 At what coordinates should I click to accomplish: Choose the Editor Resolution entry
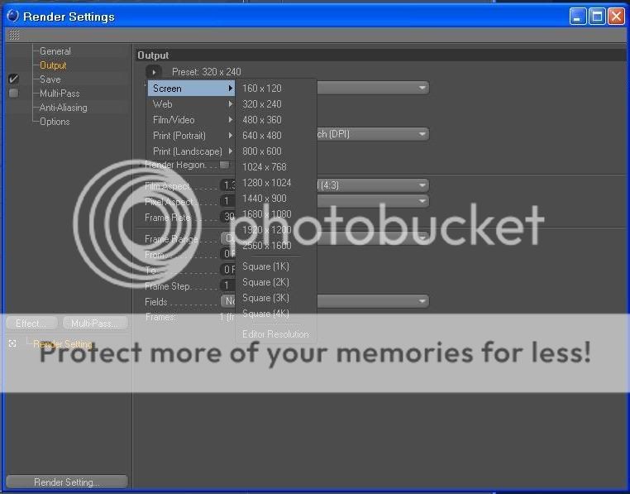pos(276,334)
